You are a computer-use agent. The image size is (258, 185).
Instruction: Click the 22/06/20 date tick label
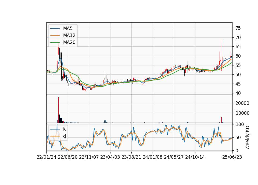pyautogui.click(x=68, y=157)
